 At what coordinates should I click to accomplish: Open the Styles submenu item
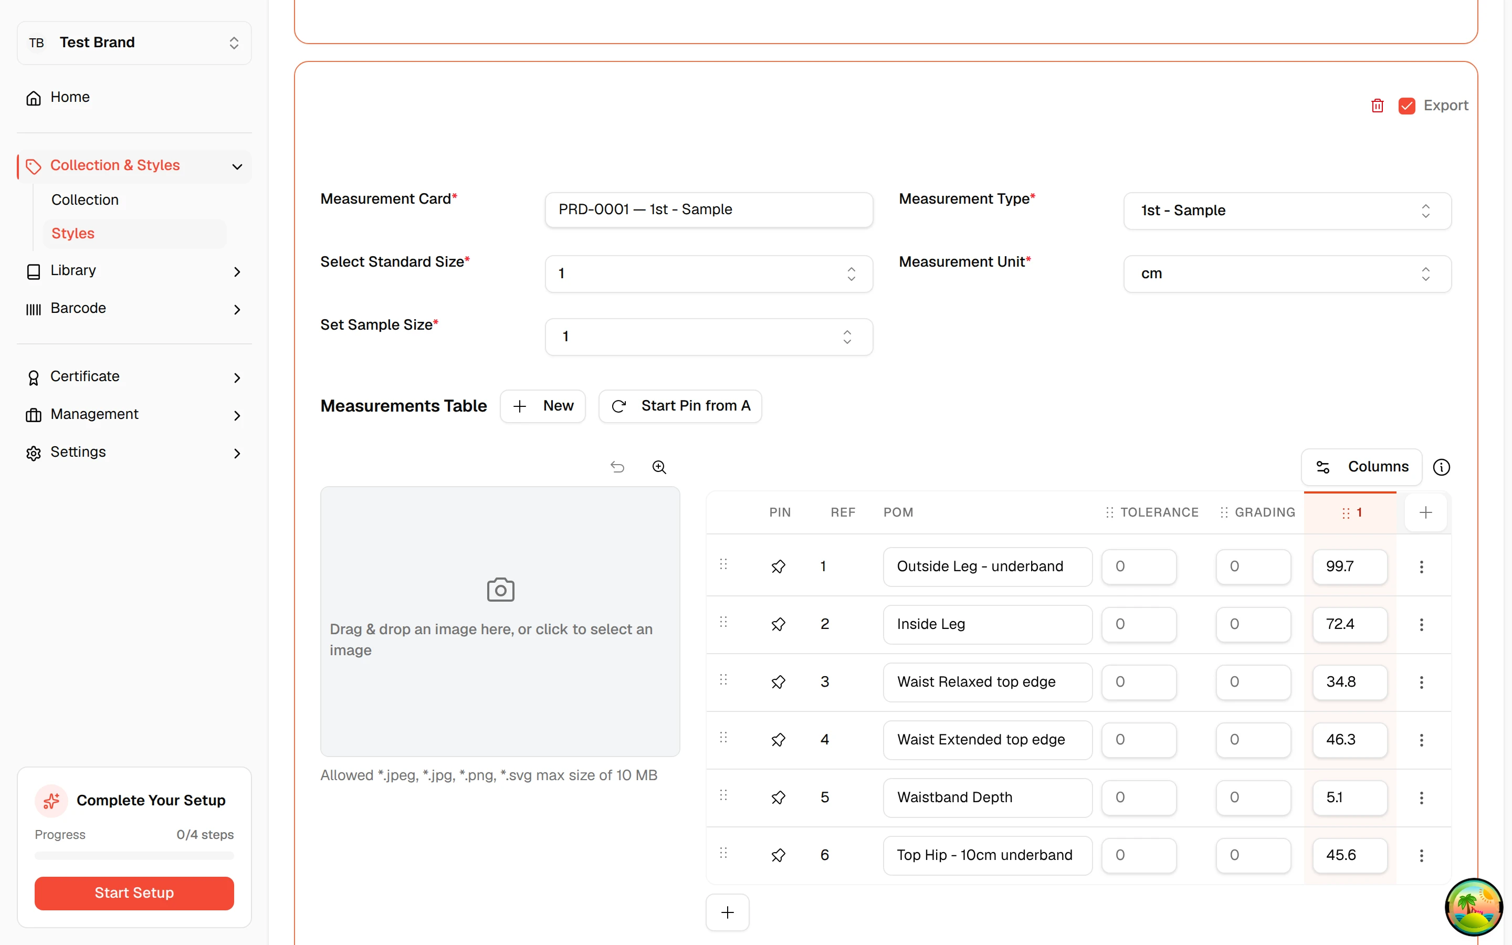(135, 234)
